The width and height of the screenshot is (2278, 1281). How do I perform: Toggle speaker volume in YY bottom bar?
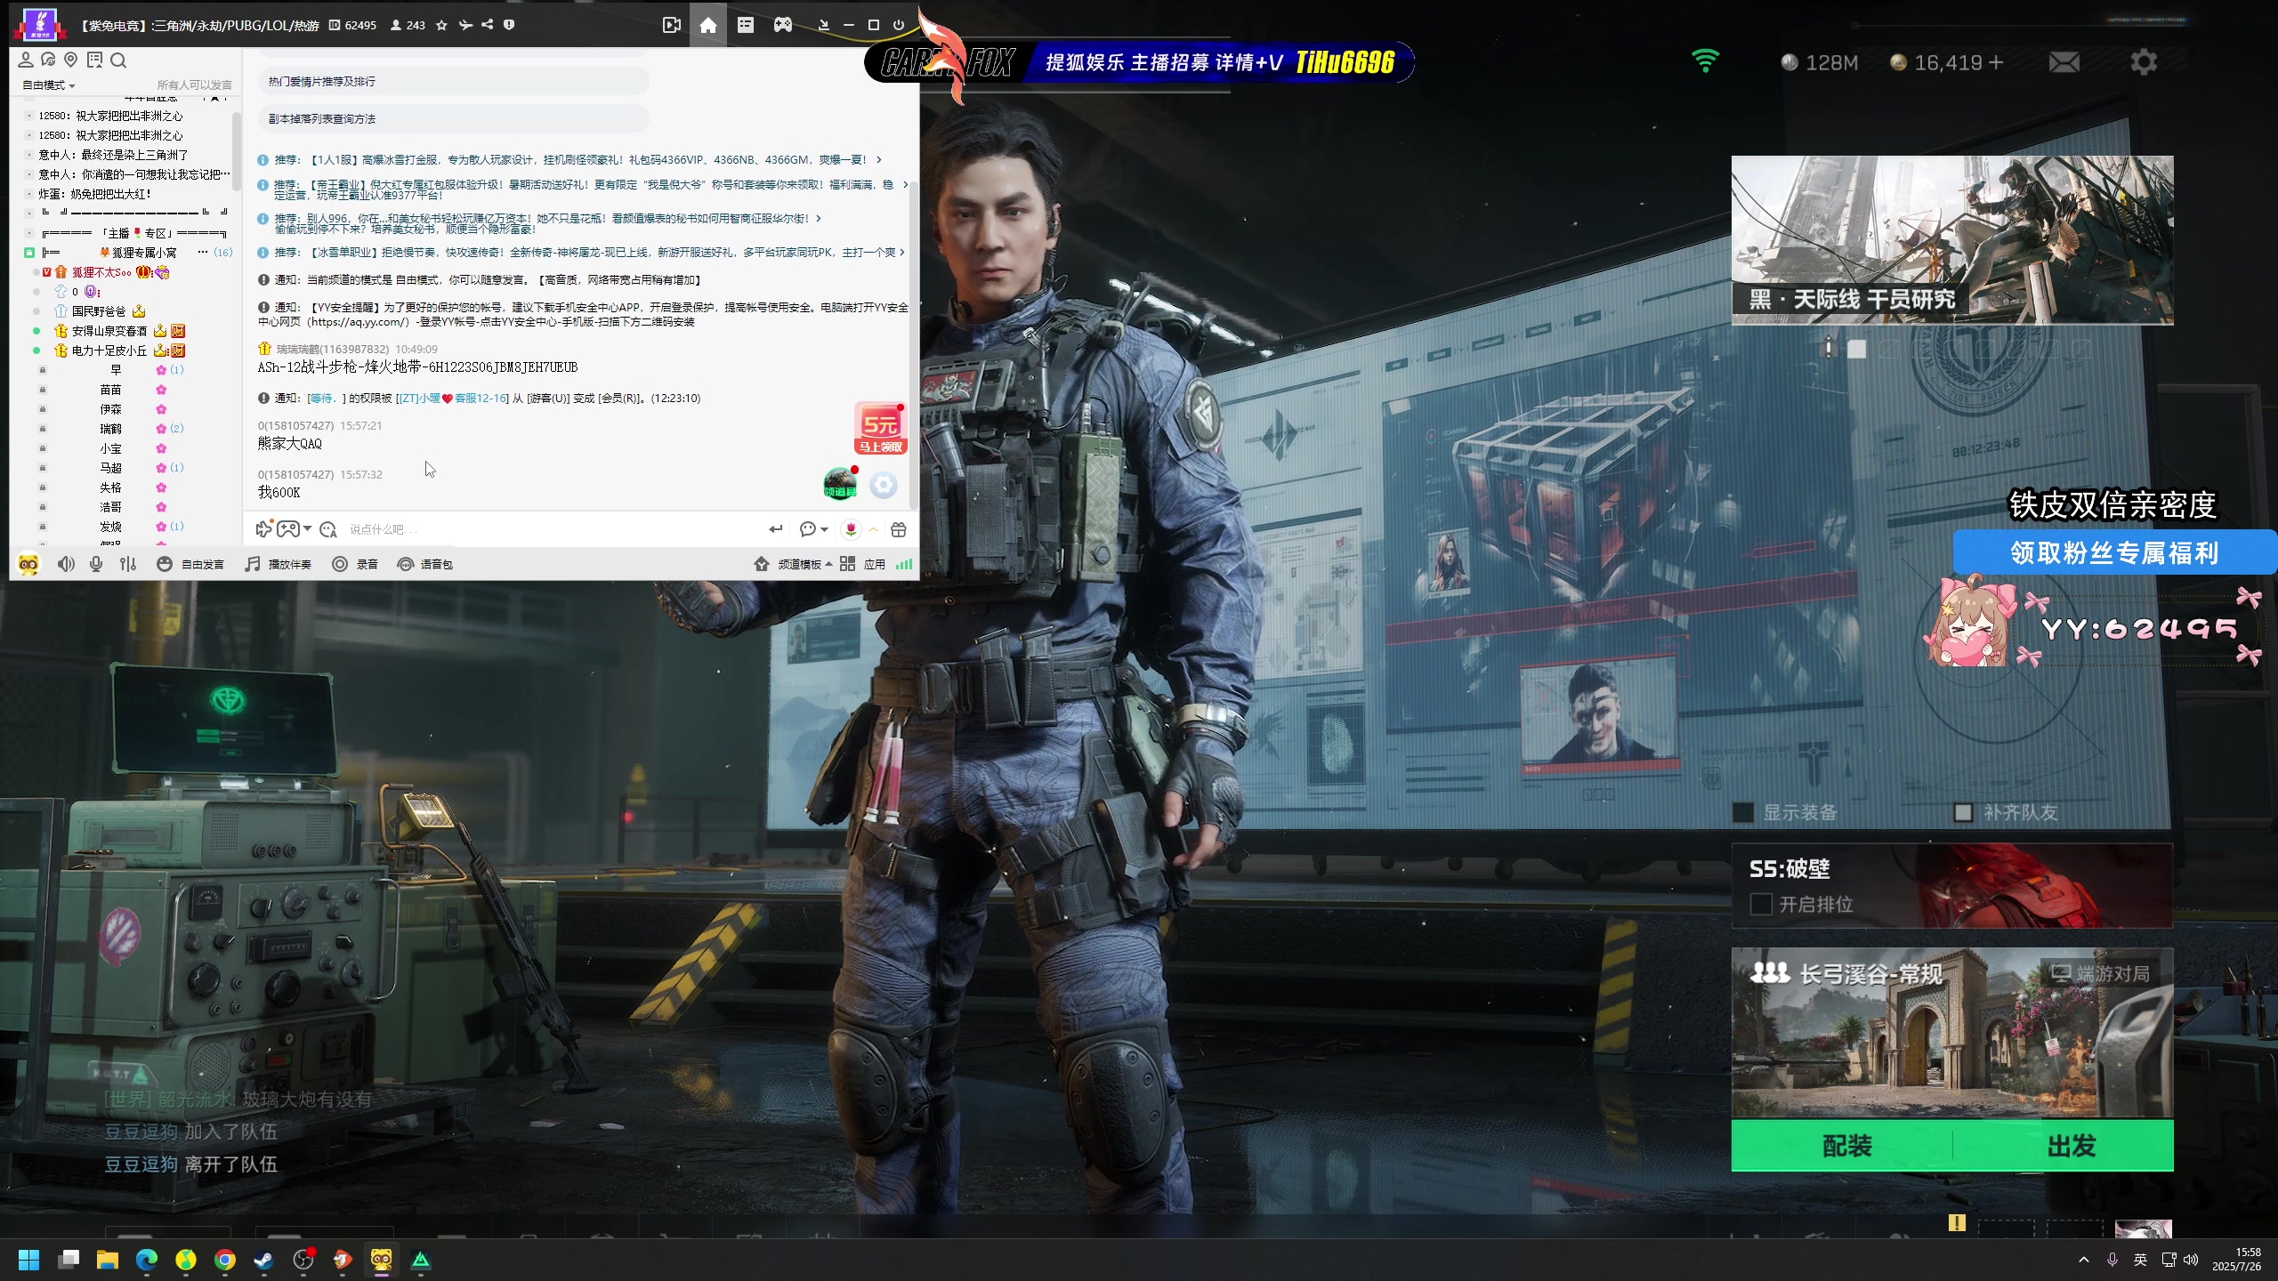(66, 564)
